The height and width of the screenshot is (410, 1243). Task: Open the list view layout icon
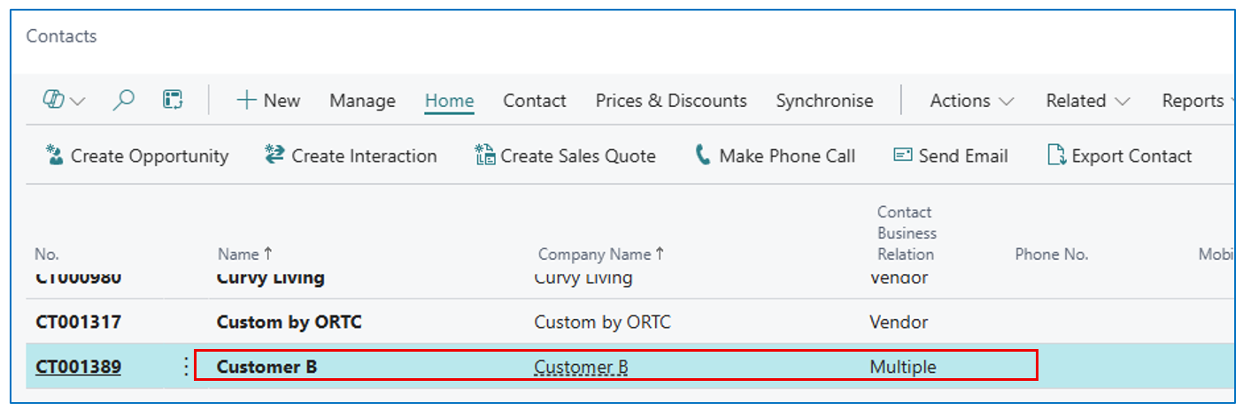tap(173, 101)
